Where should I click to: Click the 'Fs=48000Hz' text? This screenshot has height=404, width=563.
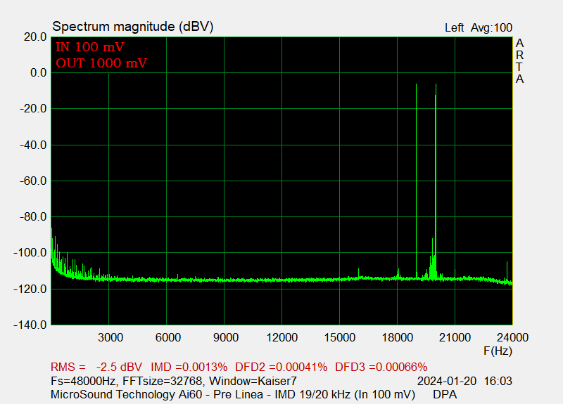click(x=83, y=381)
